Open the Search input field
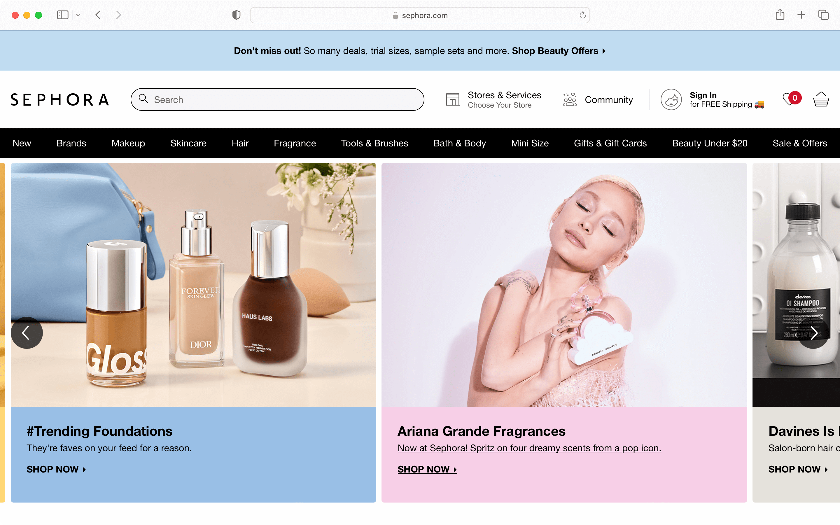840x525 pixels. pos(278,99)
